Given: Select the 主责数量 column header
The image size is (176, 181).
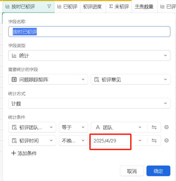Looking at the screenshot, I should coord(144,7).
